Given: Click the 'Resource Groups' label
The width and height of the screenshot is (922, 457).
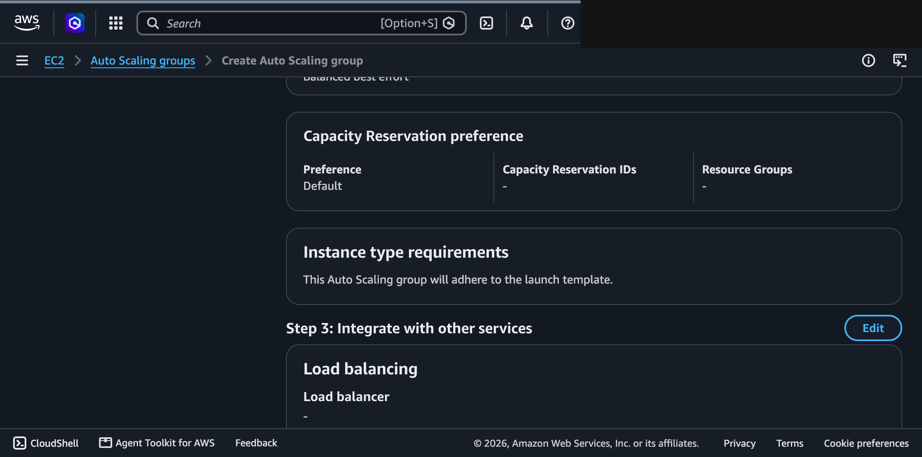Looking at the screenshot, I should point(747,169).
